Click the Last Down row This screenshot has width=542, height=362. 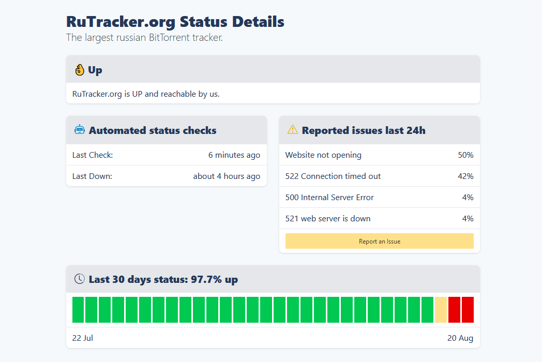(x=166, y=176)
